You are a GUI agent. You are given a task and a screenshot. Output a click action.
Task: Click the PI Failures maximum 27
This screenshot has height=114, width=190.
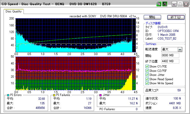pyautogui.click(x=90, y=103)
